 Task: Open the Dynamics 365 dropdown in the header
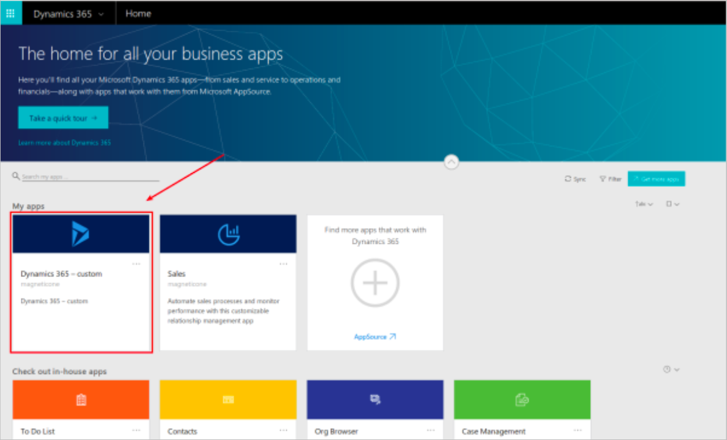pos(69,13)
